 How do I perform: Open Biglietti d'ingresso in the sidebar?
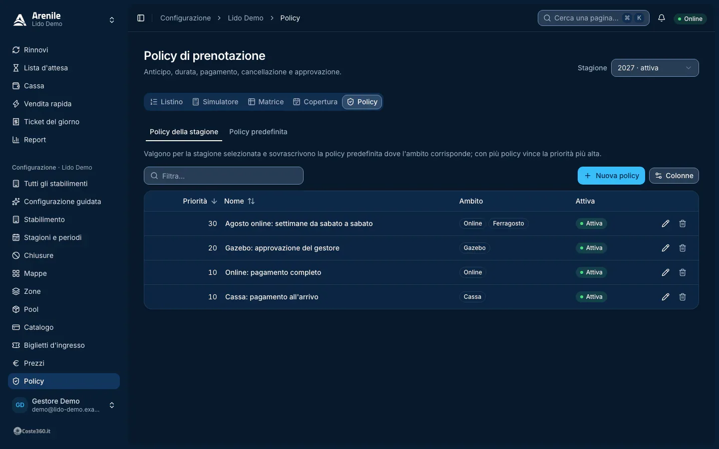(x=64, y=345)
